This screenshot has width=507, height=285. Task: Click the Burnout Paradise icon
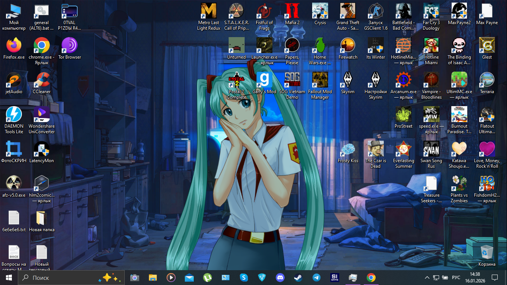459,121
